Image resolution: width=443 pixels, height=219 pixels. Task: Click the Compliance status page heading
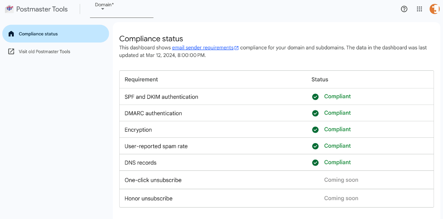[x=151, y=39]
